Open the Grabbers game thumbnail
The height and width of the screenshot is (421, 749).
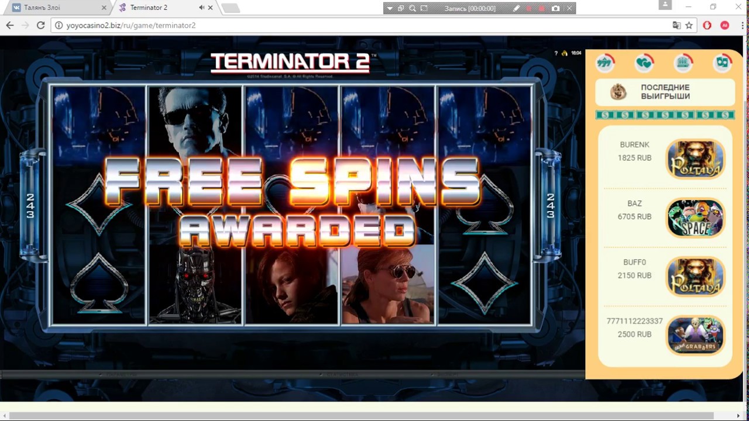coord(696,335)
